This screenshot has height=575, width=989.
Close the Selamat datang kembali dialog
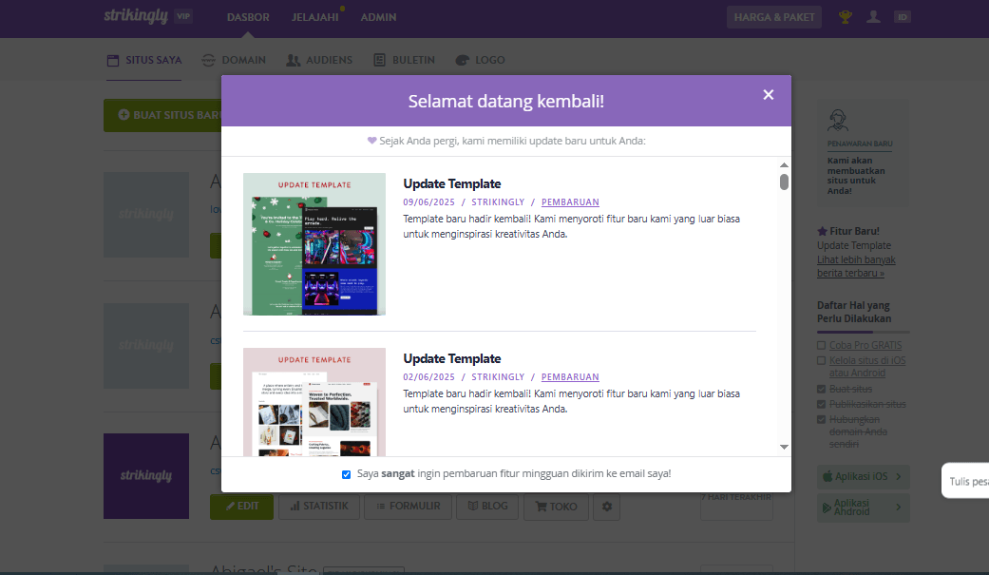(x=768, y=95)
